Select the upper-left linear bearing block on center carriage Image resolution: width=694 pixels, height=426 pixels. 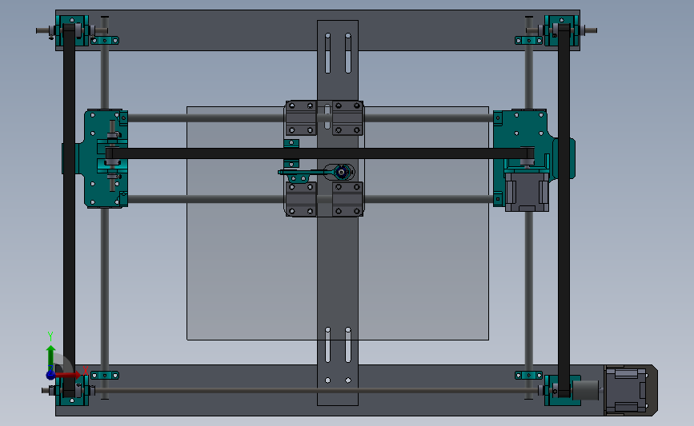pyautogui.click(x=301, y=118)
